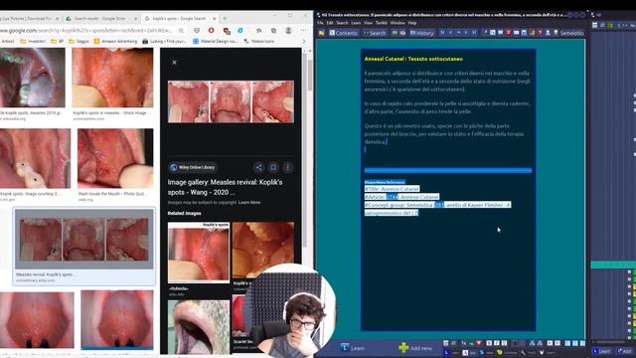636x358 pixels.
Task: Open the Toolkit menu in SuperMemo
Action: pos(382,23)
